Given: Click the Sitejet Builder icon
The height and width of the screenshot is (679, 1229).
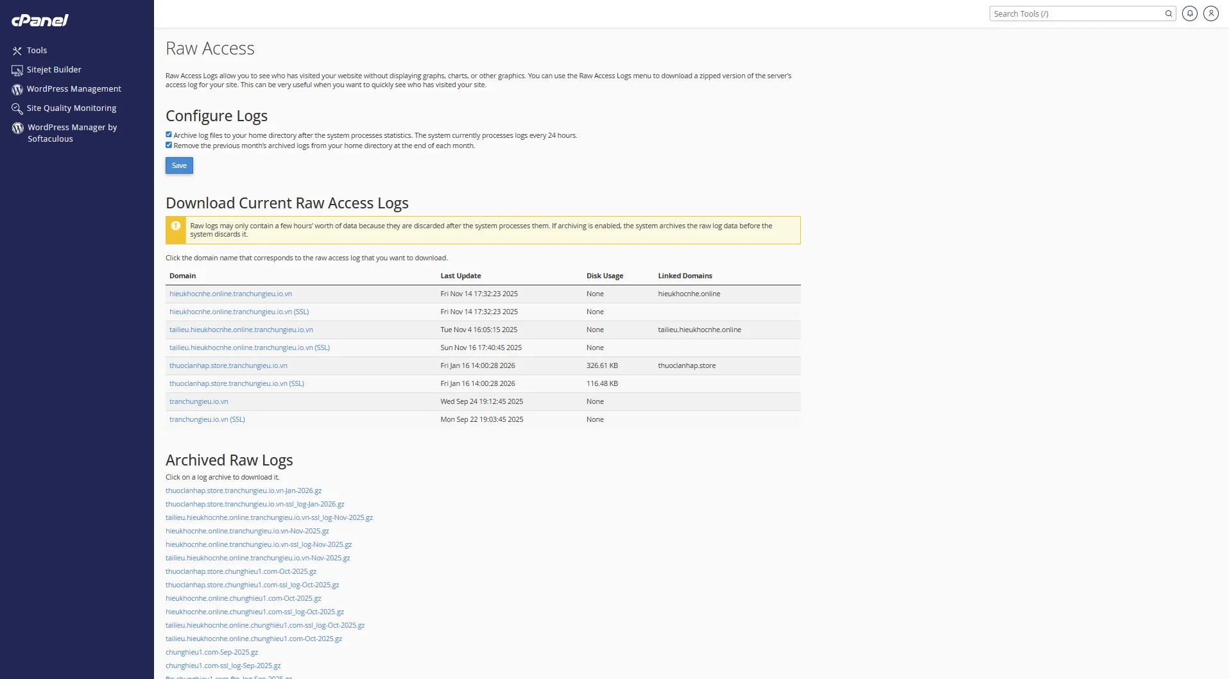Looking at the screenshot, I should [x=17, y=70].
